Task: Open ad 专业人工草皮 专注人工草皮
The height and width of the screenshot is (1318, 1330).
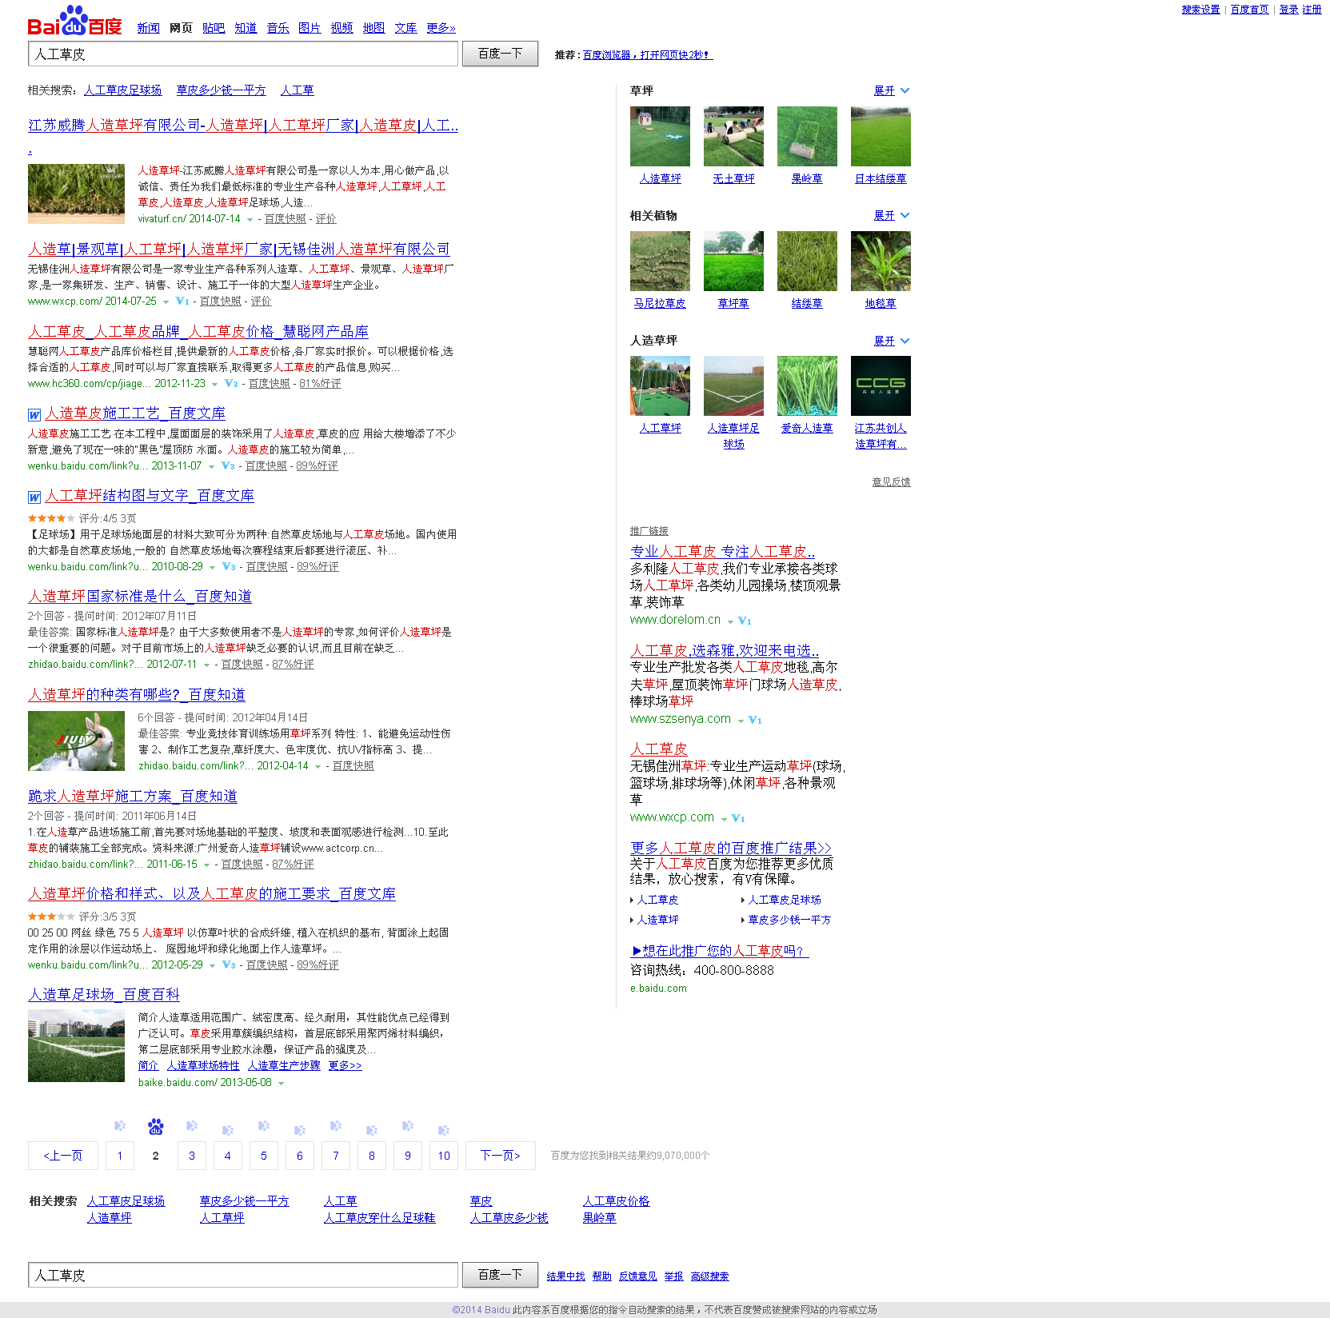Action: pyautogui.click(x=722, y=552)
